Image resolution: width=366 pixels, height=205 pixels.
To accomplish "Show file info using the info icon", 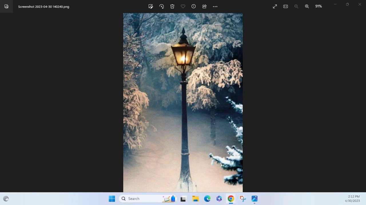I will tap(194, 6).
